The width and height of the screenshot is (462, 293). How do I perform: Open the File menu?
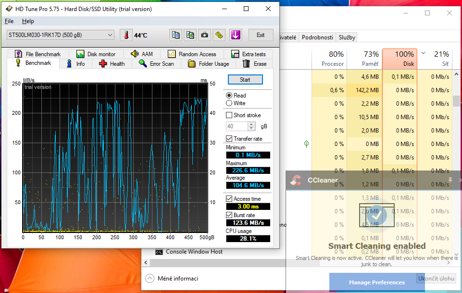[x=9, y=21]
